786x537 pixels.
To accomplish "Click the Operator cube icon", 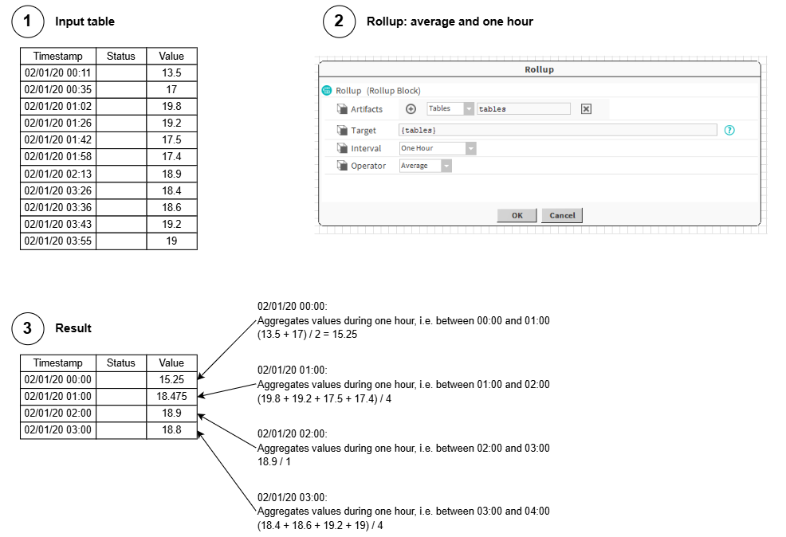I will 342,166.
